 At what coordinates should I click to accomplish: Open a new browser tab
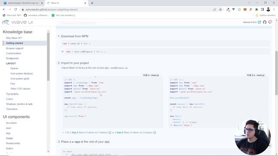click(92, 3)
